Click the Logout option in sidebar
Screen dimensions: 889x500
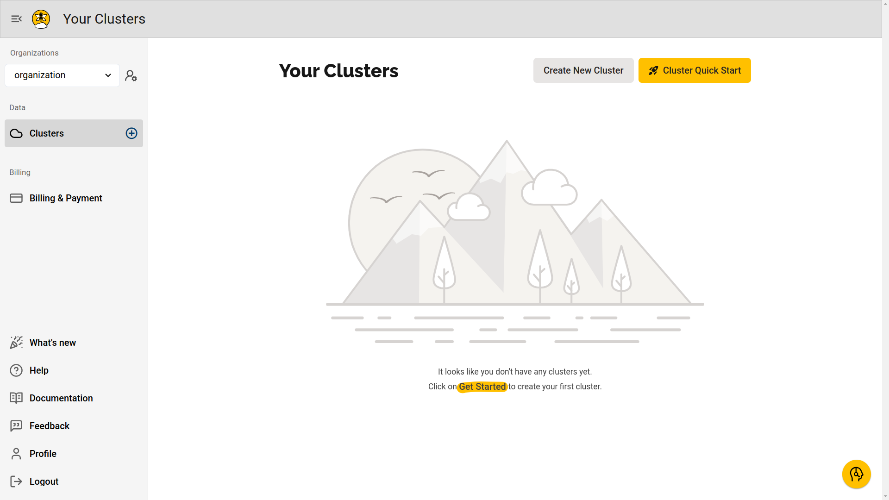tap(44, 481)
